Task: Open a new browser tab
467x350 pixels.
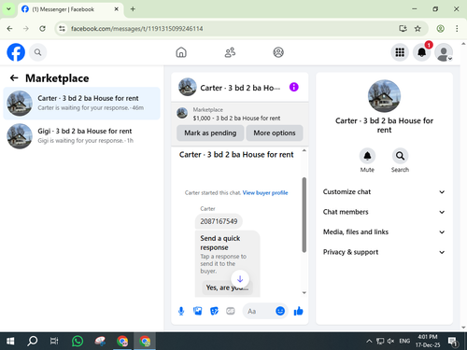Action: click(x=133, y=9)
